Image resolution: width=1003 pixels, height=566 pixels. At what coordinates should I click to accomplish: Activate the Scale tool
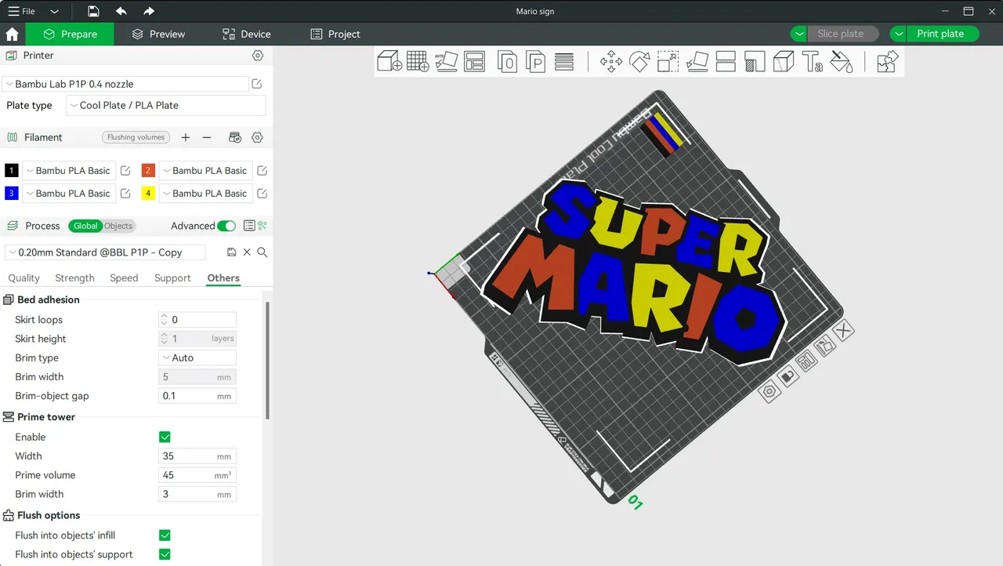point(668,61)
